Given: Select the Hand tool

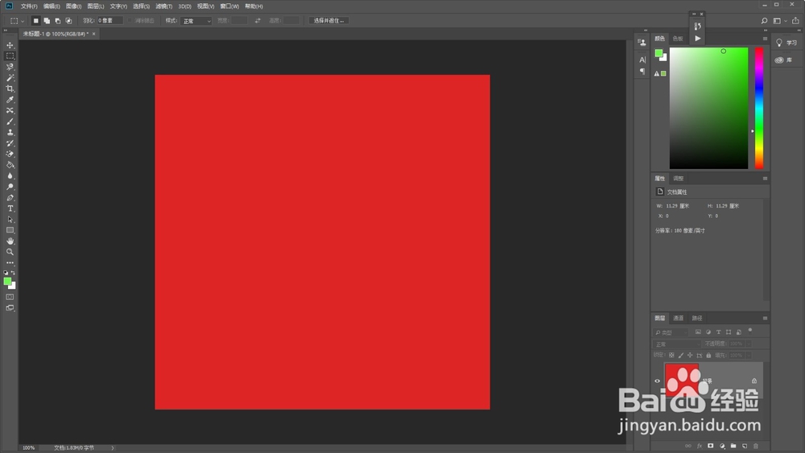Looking at the screenshot, I should [x=10, y=241].
